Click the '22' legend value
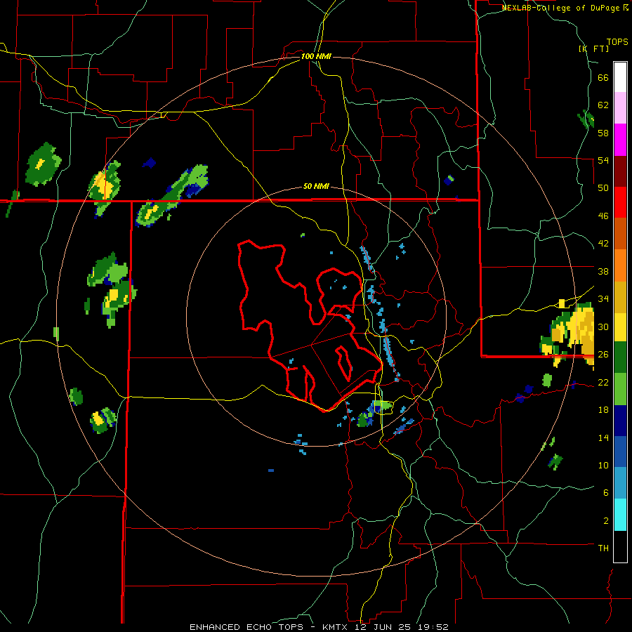The height and width of the screenshot is (632, 632). pyautogui.click(x=603, y=382)
